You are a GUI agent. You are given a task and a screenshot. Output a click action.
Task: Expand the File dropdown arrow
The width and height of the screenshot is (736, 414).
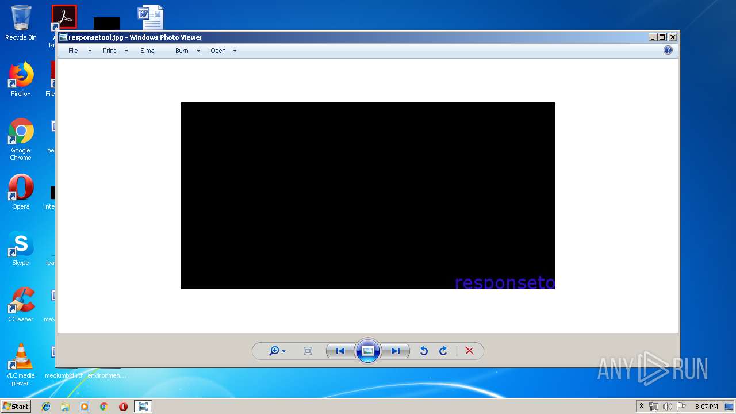[90, 51]
